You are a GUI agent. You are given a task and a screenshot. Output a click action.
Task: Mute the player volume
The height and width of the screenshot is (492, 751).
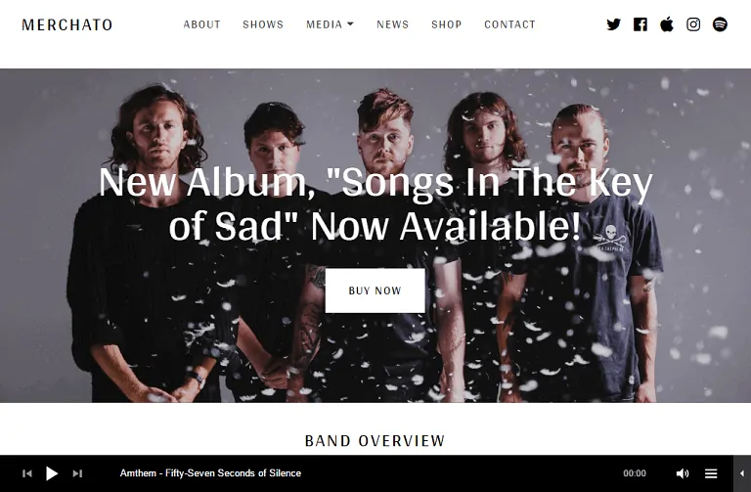coord(683,473)
